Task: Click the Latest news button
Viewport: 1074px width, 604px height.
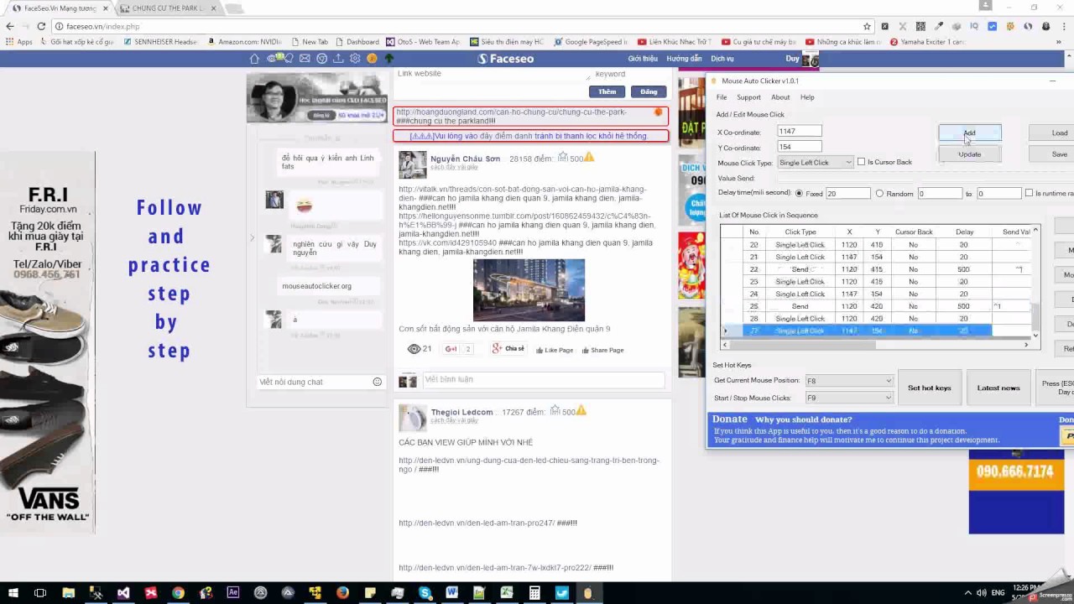Action: click(998, 388)
